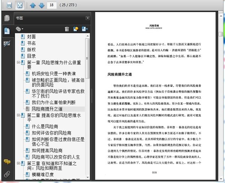
Task: Open the signatures panel icon
Action: point(6,44)
